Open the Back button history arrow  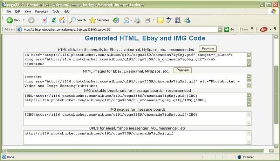pos(23,20)
